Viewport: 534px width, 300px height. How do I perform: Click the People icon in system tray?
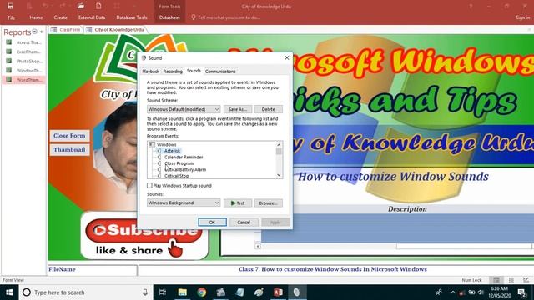click(439, 292)
